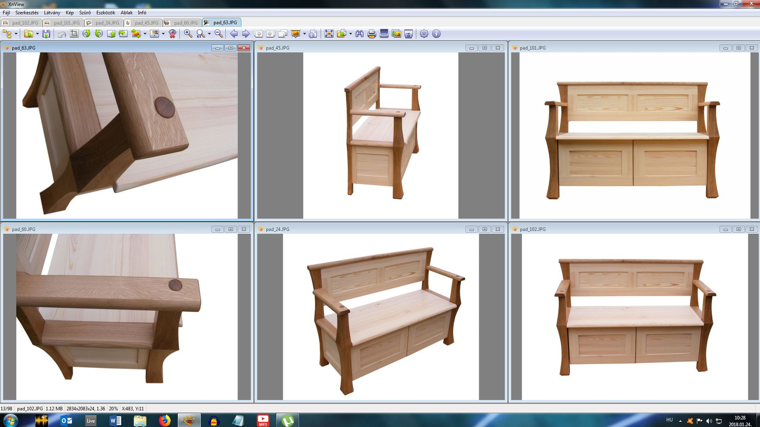Save image using the floppy disk icon
This screenshot has width=760, height=427.
click(x=46, y=34)
